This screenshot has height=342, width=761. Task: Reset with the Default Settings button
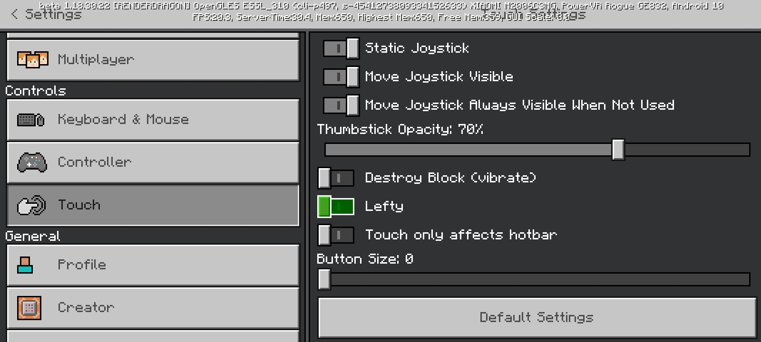[x=537, y=317]
